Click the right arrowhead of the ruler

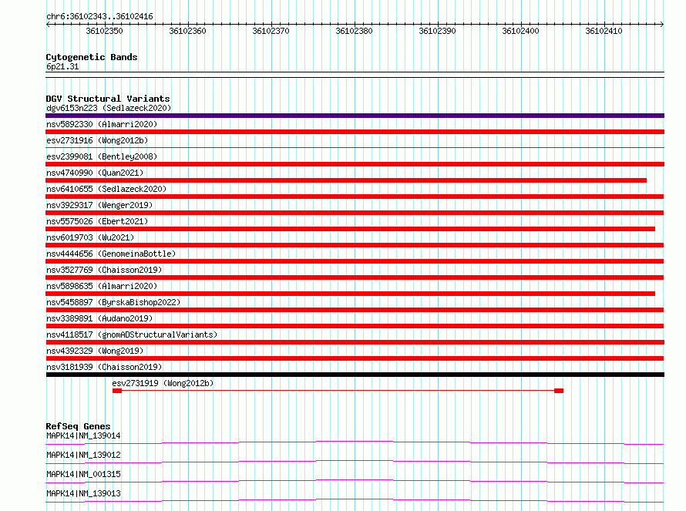662,24
